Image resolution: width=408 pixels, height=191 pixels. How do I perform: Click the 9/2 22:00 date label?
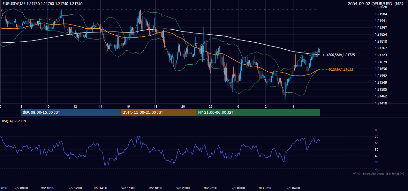[211, 188]
